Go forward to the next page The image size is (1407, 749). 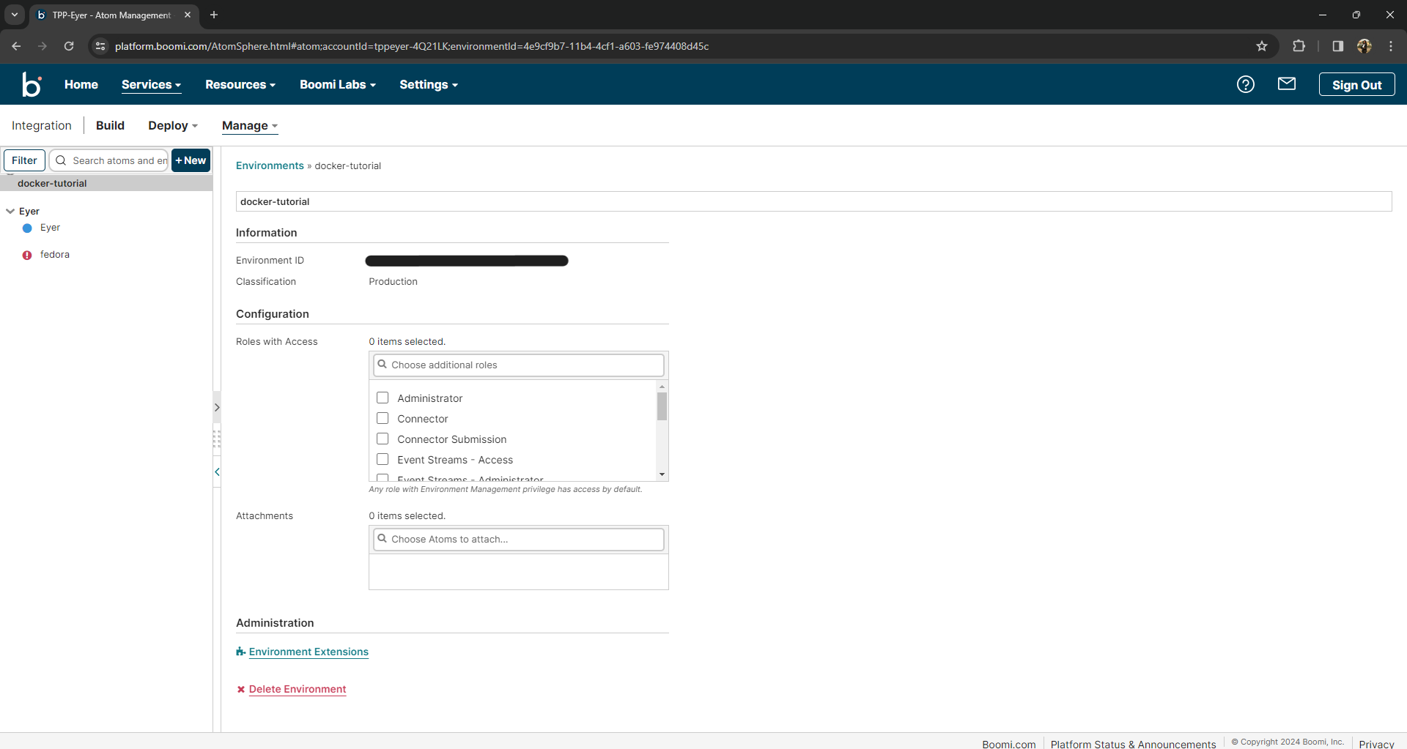(x=43, y=46)
